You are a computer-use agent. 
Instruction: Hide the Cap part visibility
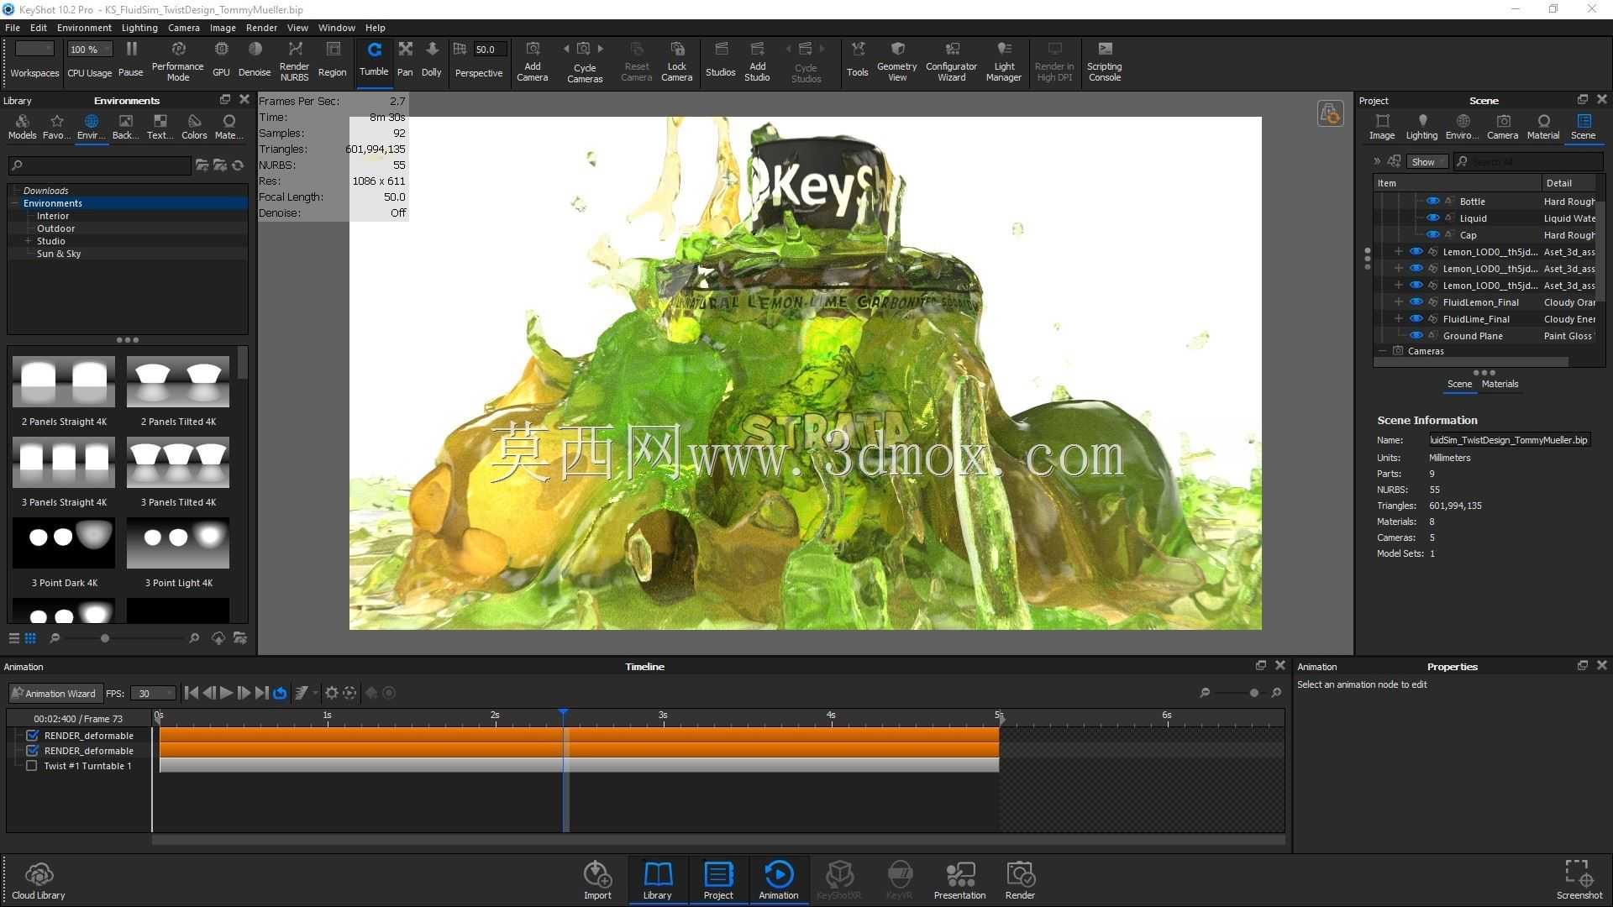coord(1433,235)
